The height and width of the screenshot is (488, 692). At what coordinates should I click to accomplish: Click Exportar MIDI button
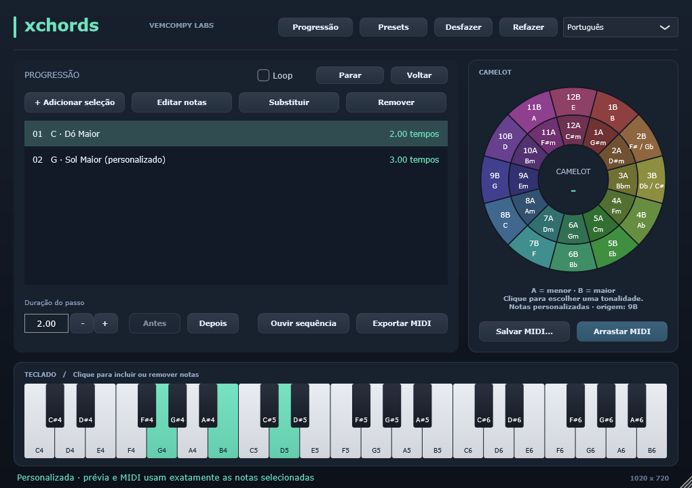tap(402, 323)
